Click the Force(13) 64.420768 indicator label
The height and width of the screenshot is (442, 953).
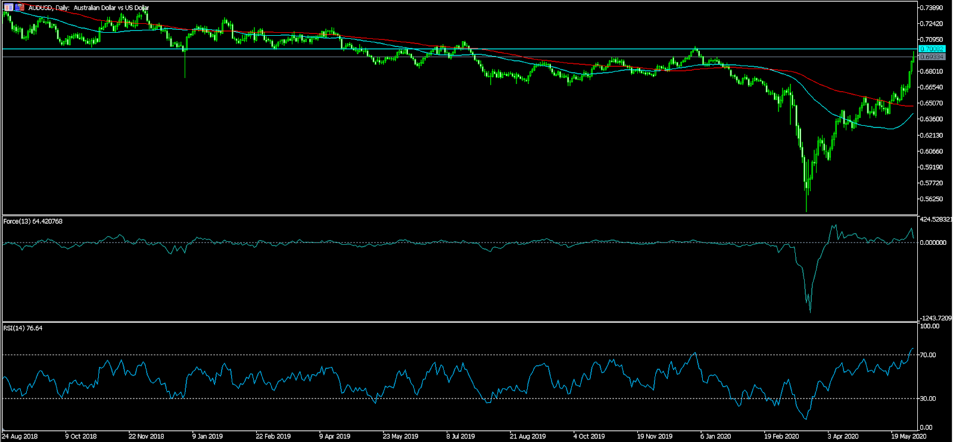point(33,222)
